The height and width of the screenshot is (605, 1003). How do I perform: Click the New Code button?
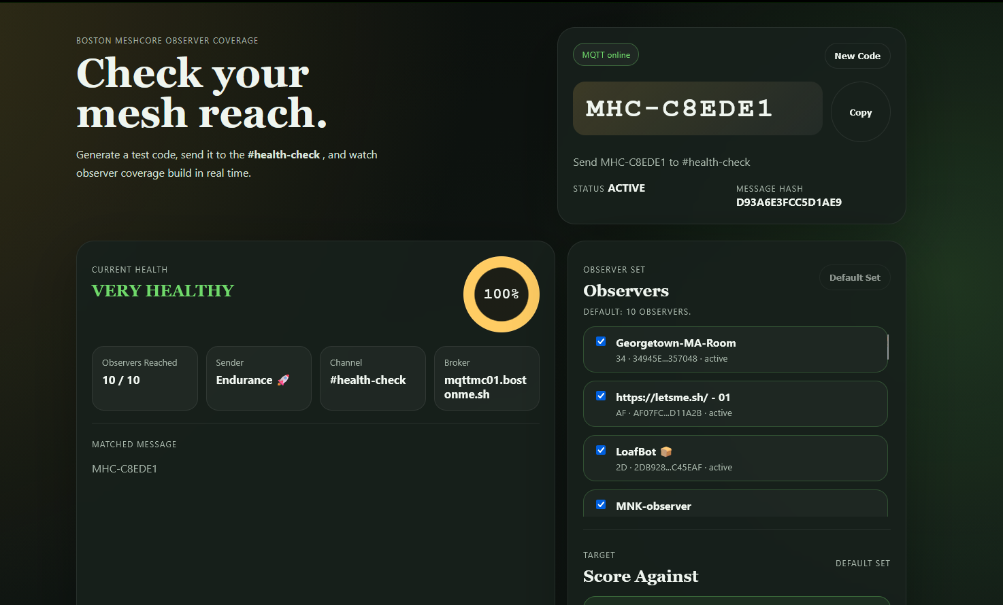tap(857, 56)
